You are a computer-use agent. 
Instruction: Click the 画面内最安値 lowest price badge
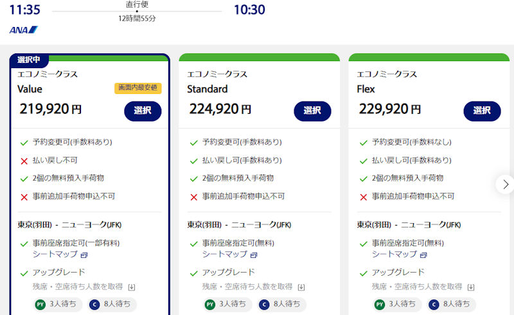138,88
